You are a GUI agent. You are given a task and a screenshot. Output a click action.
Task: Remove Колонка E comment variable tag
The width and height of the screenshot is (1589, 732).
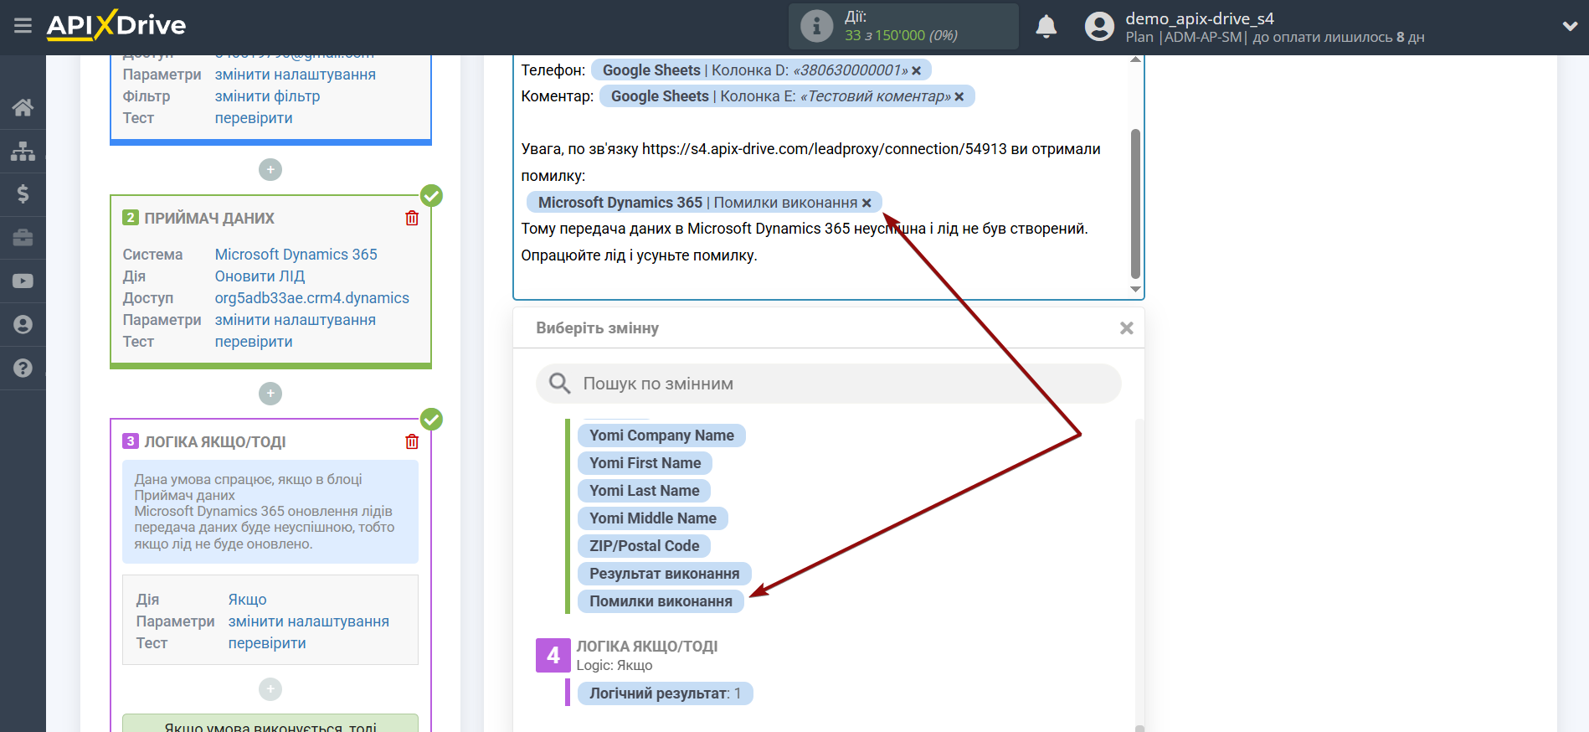[959, 97]
